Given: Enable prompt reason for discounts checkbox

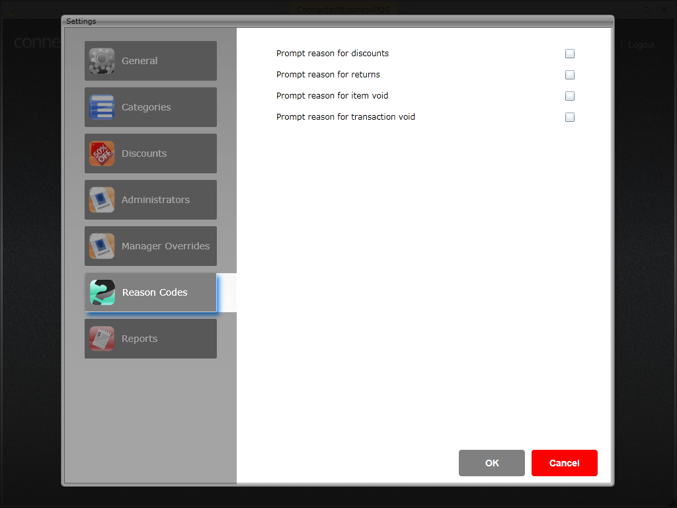Looking at the screenshot, I should 570,54.
